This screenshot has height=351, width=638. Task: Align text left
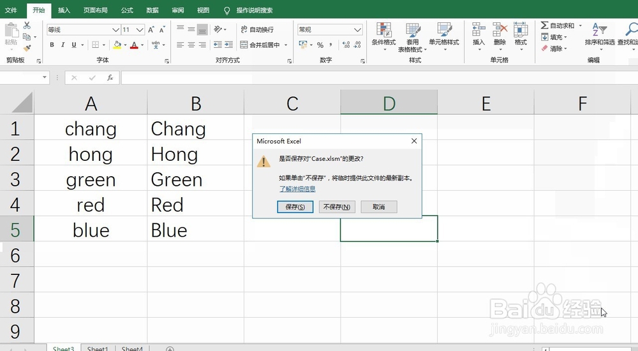pos(181,45)
